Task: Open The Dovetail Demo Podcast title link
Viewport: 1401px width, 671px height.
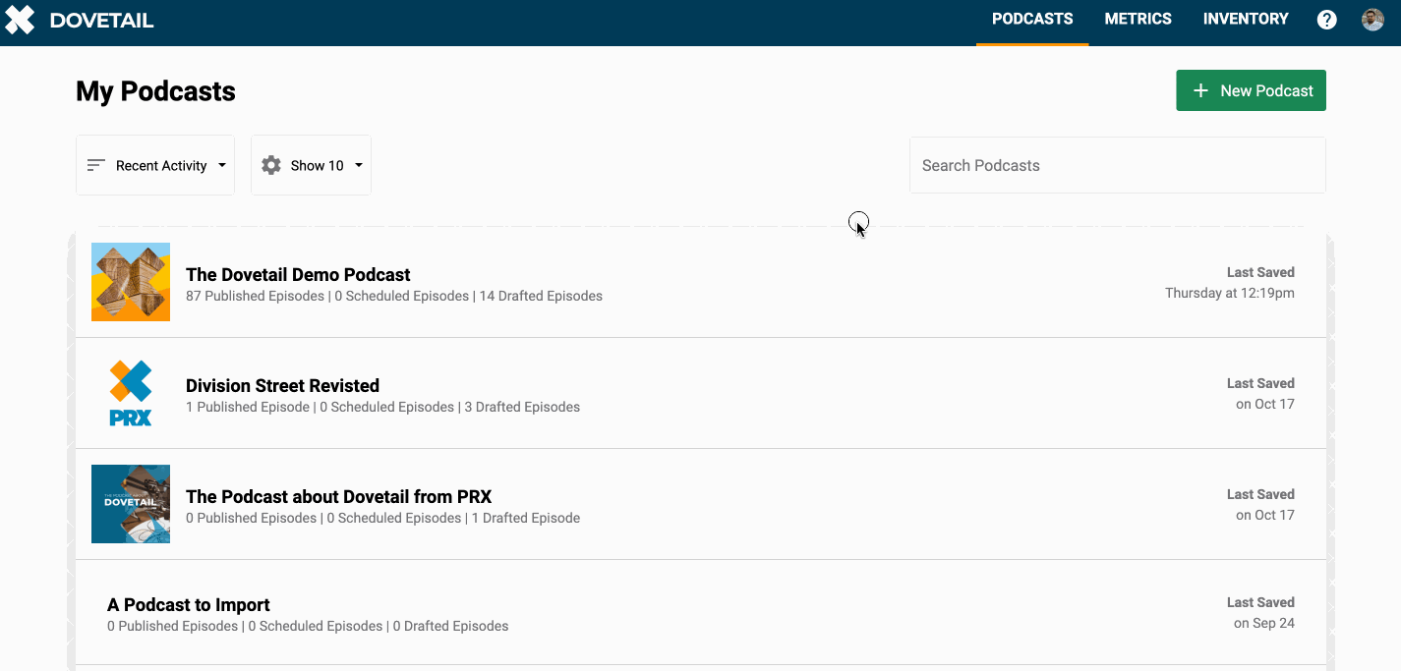Action: pyautogui.click(x=298, y=275)
